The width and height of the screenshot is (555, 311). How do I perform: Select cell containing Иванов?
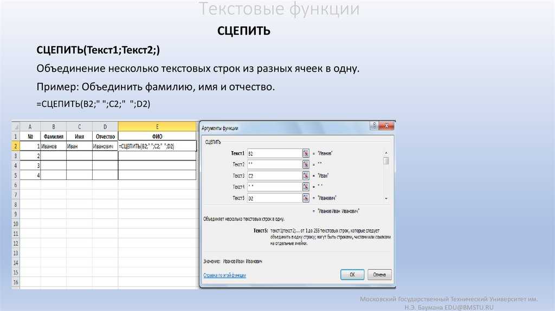(54, 146)
